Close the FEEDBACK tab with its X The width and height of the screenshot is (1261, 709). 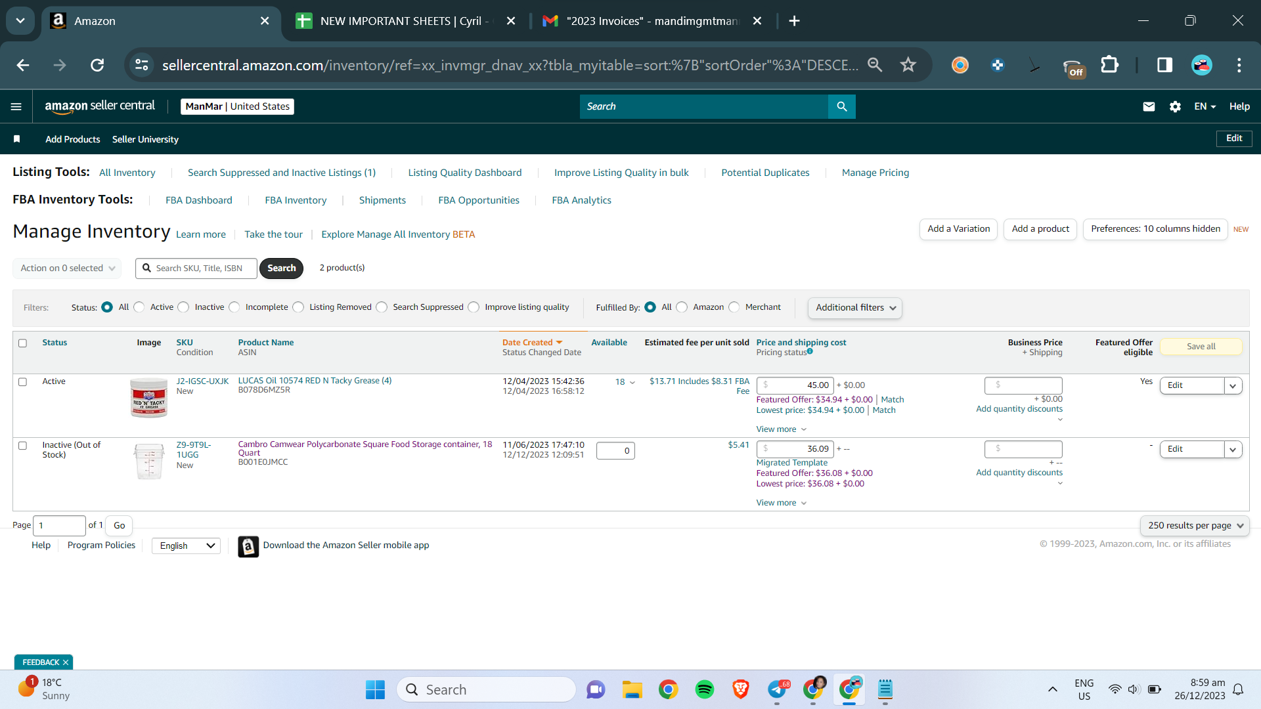point(66,662)
